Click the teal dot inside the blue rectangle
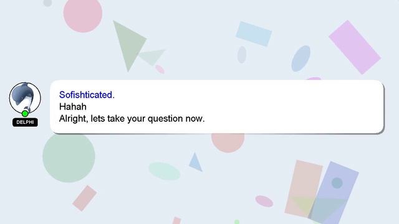This screenshot has width=399, height=224. [x=337, y=183]
